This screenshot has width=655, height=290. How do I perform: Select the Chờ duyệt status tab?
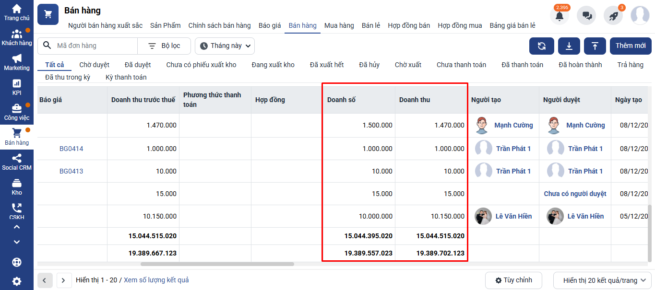click(x=94, y=65)
